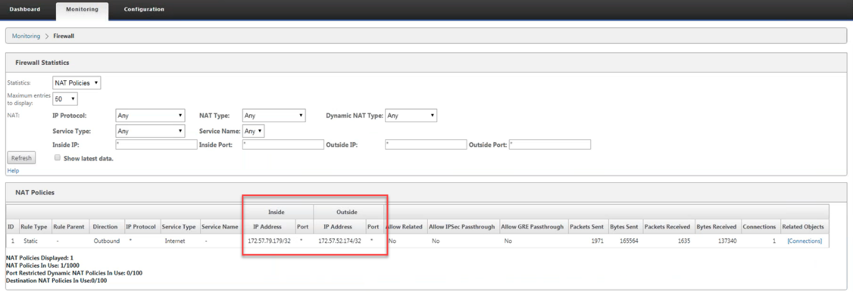
Task: Open the Help link
Action: pyautogui.click(x=13, y=170)
